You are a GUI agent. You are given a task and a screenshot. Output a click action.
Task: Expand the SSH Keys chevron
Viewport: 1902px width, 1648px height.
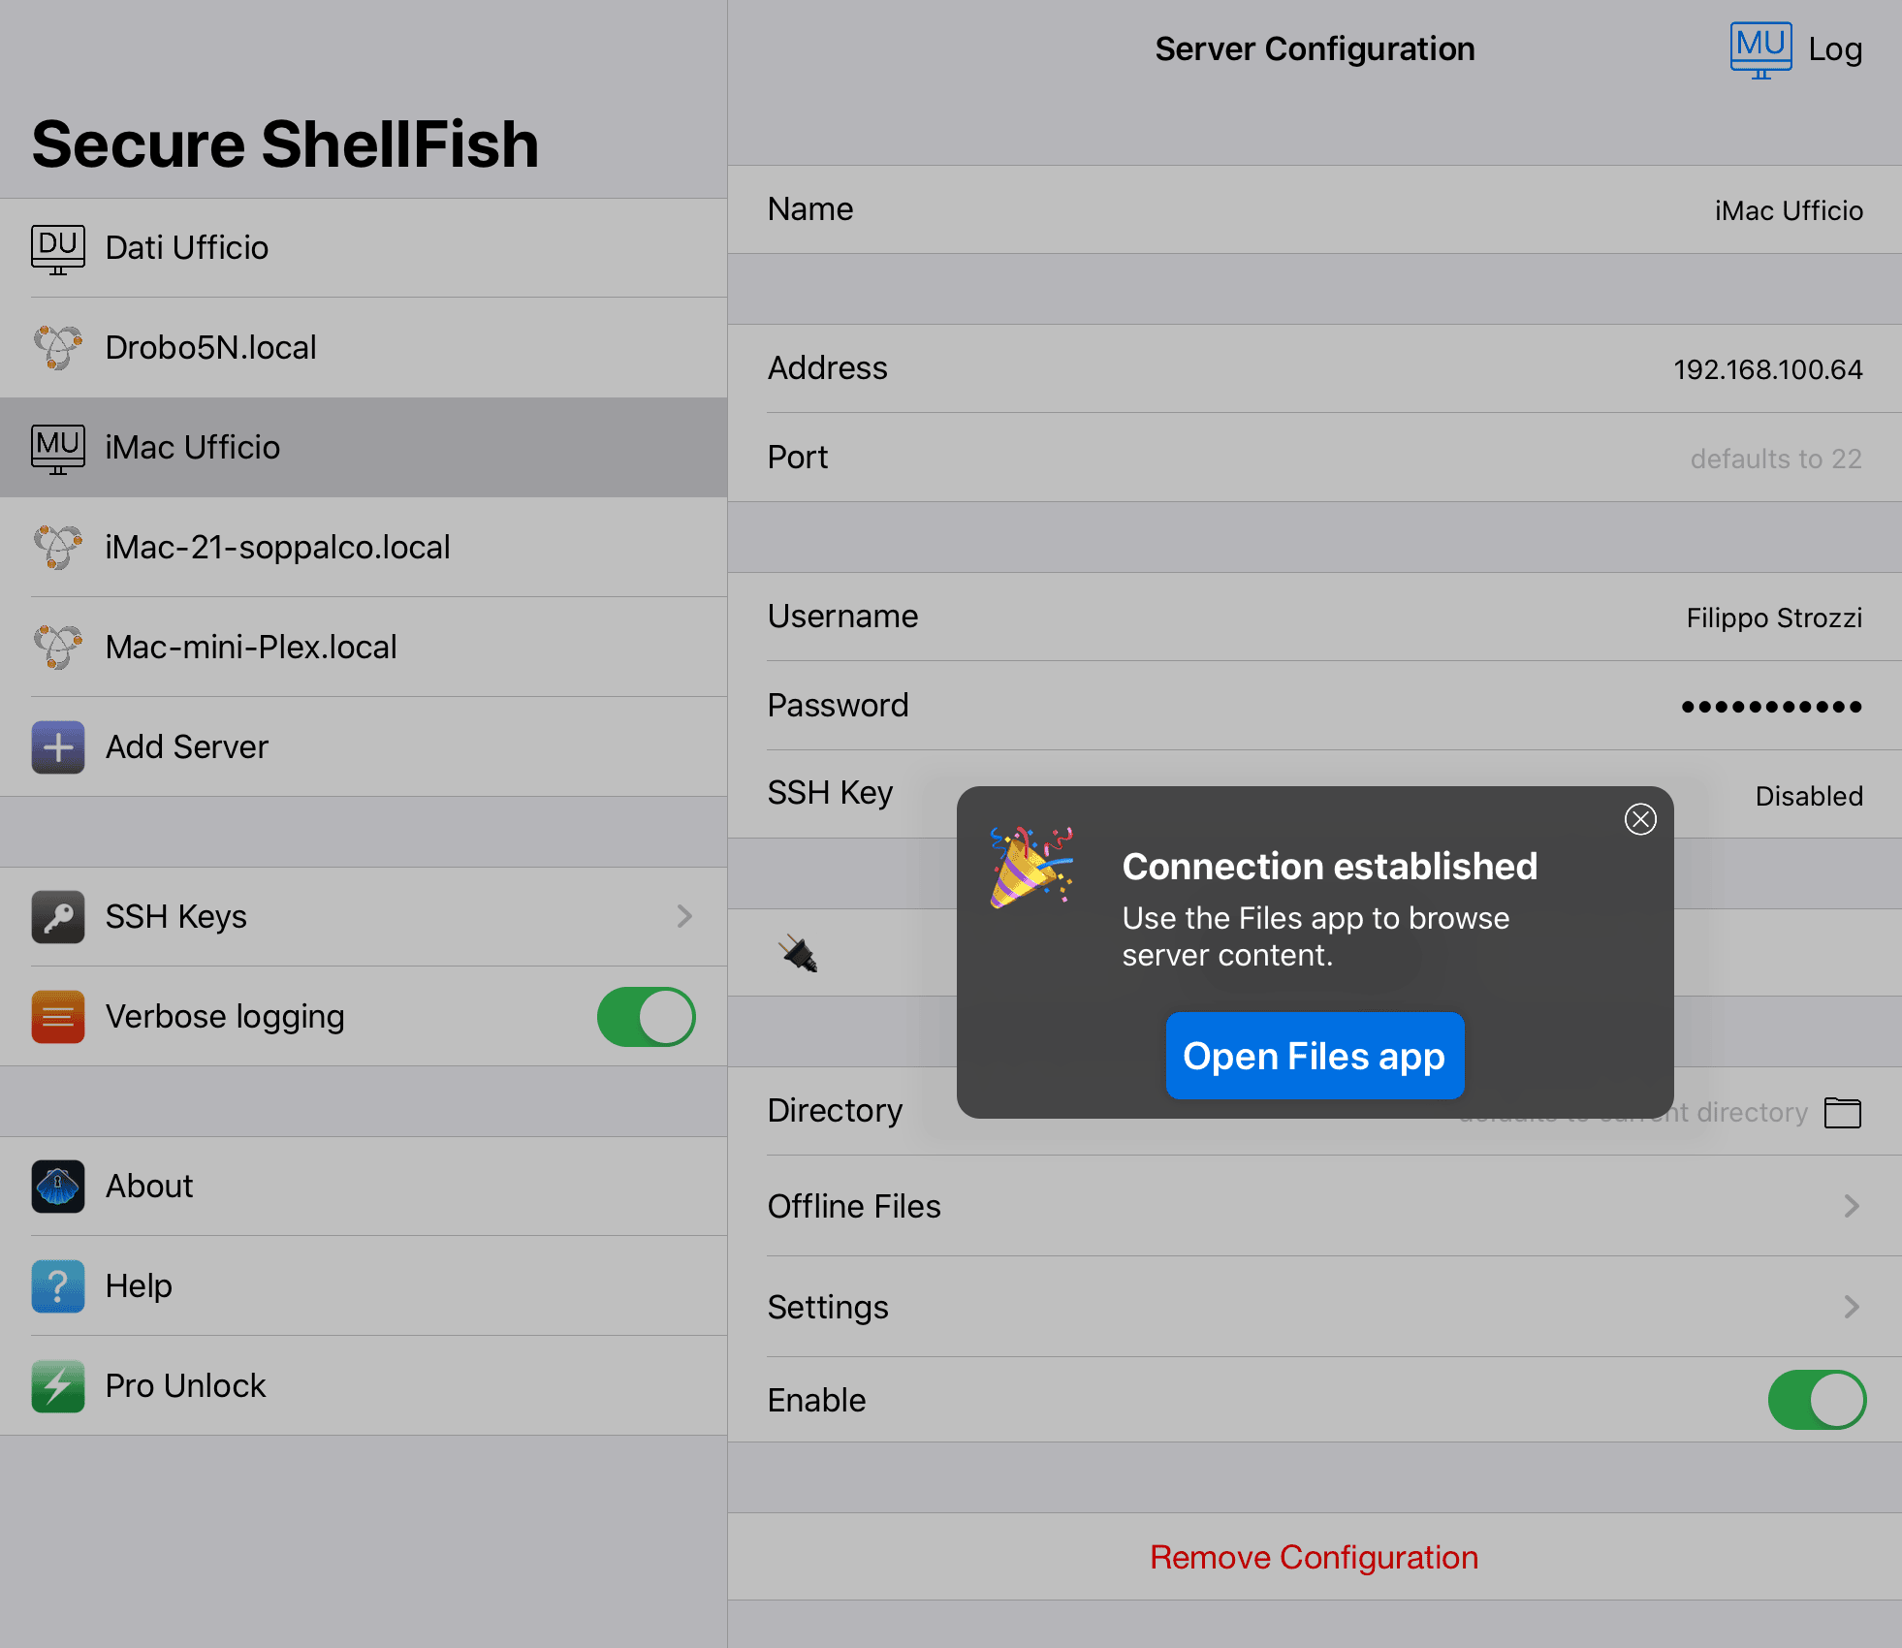[684, 916]
